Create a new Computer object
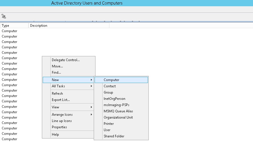Image resolution: width=253 pixels, height=153 pixels. coord(121,80)
